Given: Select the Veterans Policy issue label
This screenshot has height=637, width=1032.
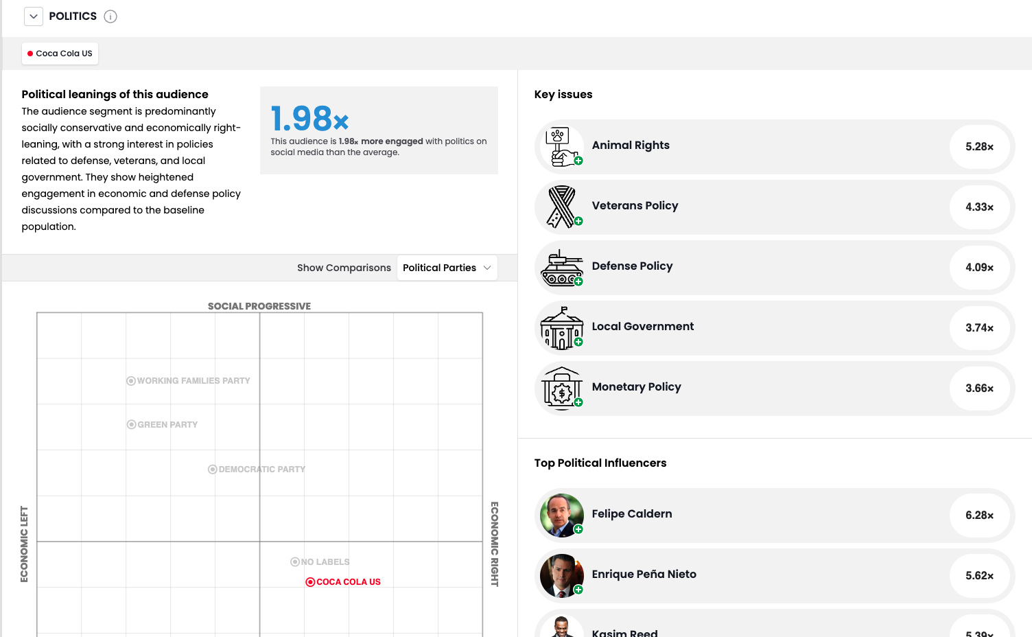Looking at the screenshot, I should click(x=635, y=206).
